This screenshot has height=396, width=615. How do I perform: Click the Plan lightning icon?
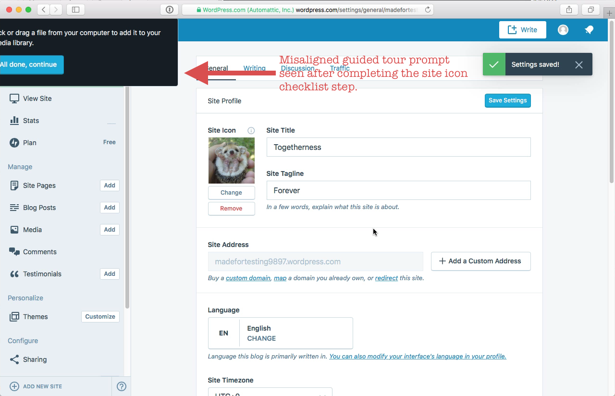[x=14, y=143]
